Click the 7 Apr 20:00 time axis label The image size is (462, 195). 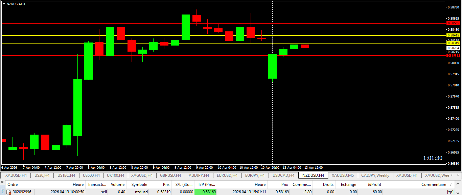point(75,168)
